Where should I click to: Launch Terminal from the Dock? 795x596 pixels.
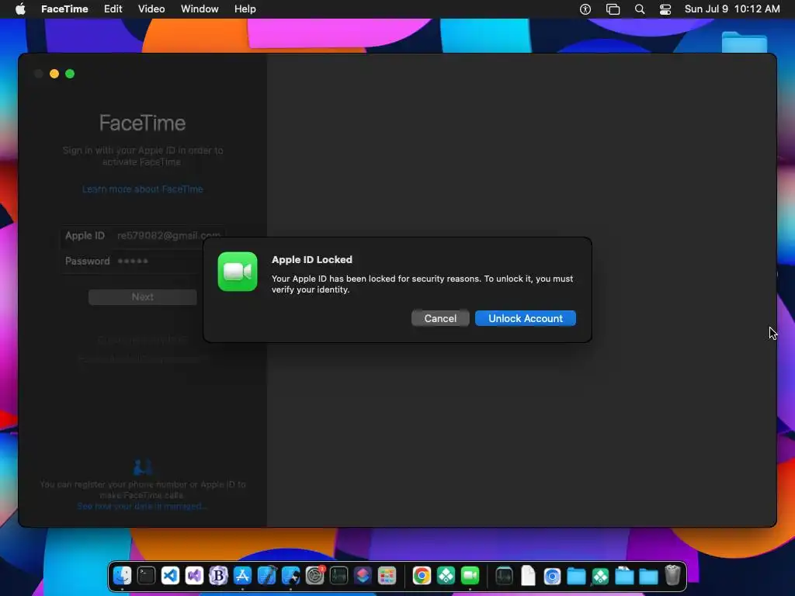coord(146,576)
